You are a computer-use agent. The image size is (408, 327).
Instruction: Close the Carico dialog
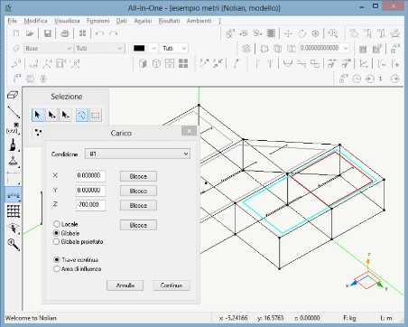coord(190,131)
